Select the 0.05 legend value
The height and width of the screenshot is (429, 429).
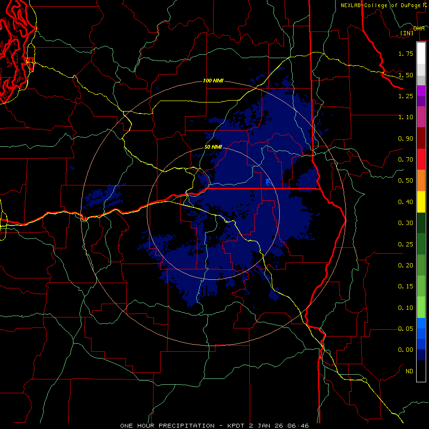(x=406, y=329)
